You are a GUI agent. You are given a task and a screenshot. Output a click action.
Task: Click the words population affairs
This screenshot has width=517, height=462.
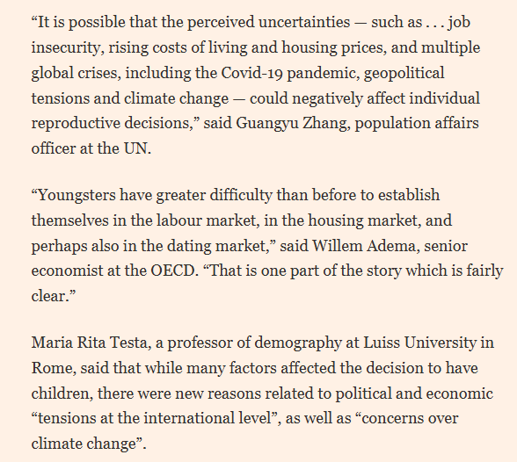(x=417, y=124)
